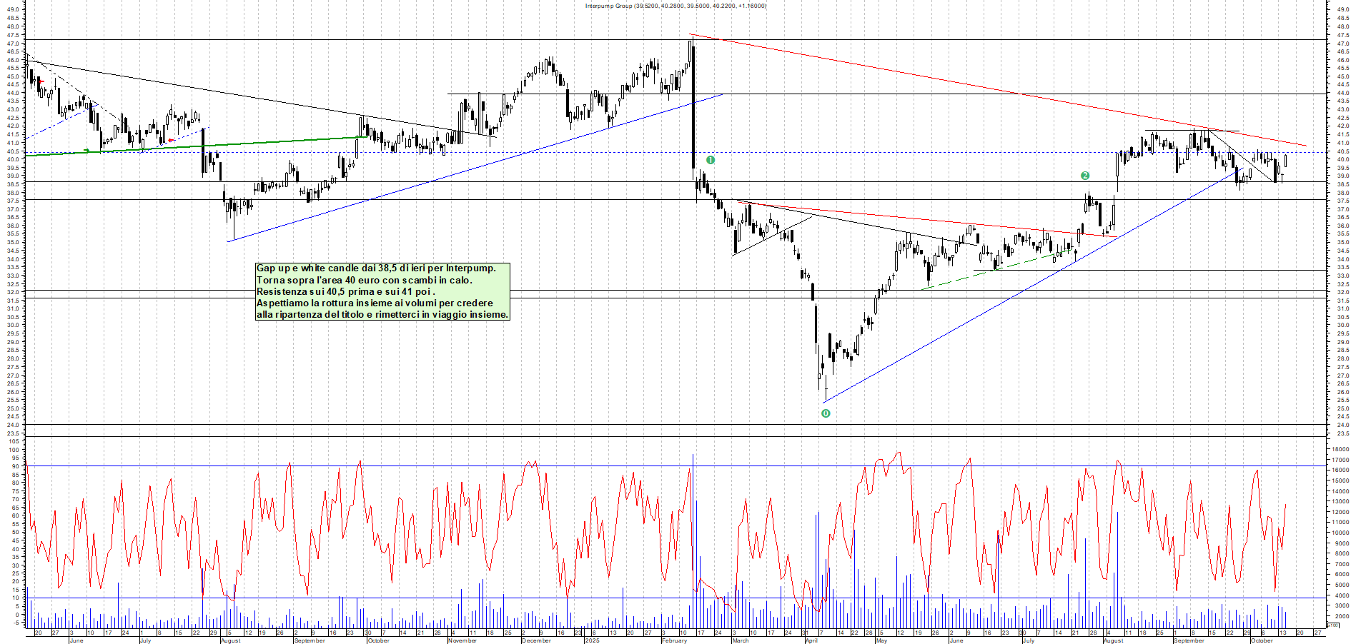Screen dimensions: 1351x644
Task: Select the red arrow near the 44.5 price level
Action: [41, 82]
